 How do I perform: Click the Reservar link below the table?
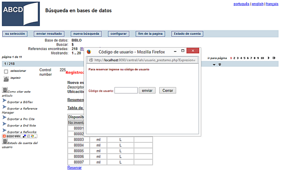tap(74, 168)
